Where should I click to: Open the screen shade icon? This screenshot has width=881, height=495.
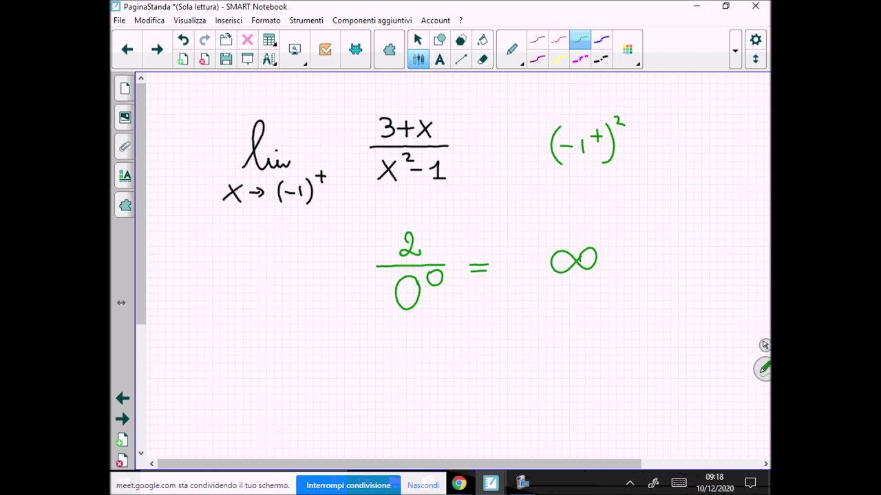click(x=247, y=59)
